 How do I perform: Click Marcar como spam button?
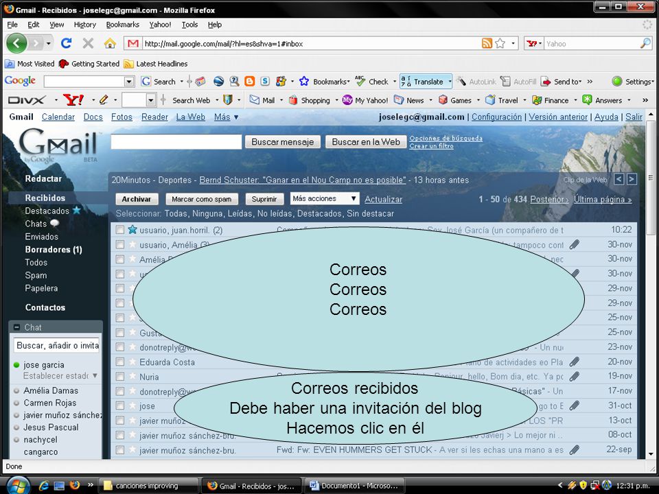[x=202, y=199]
